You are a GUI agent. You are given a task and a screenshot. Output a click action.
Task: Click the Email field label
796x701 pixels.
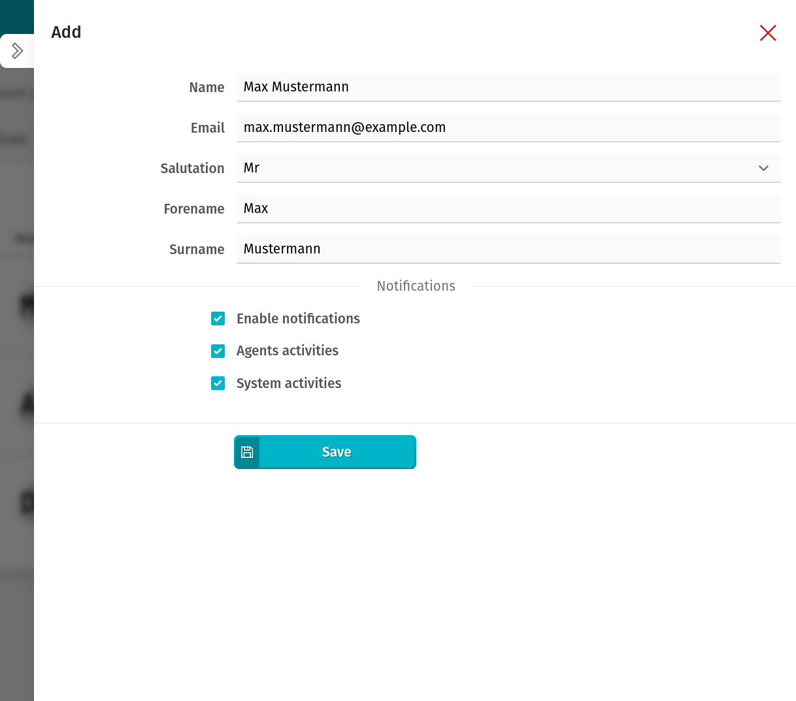click(207, 128)
